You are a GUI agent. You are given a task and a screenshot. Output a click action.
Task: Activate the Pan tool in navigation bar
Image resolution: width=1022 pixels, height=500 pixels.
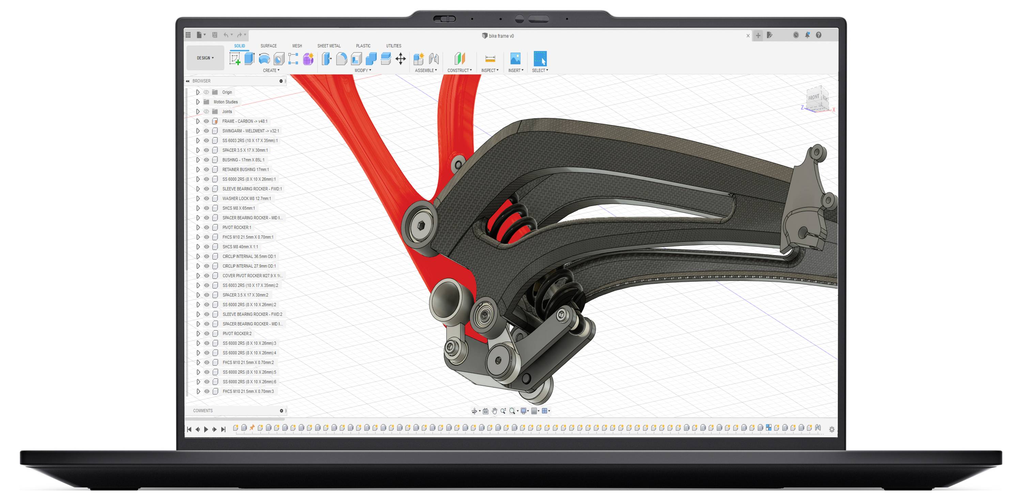point(494,411)
